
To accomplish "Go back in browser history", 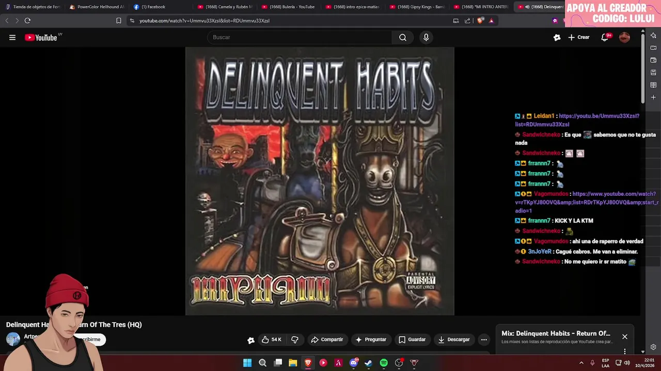I will point(7,21).
